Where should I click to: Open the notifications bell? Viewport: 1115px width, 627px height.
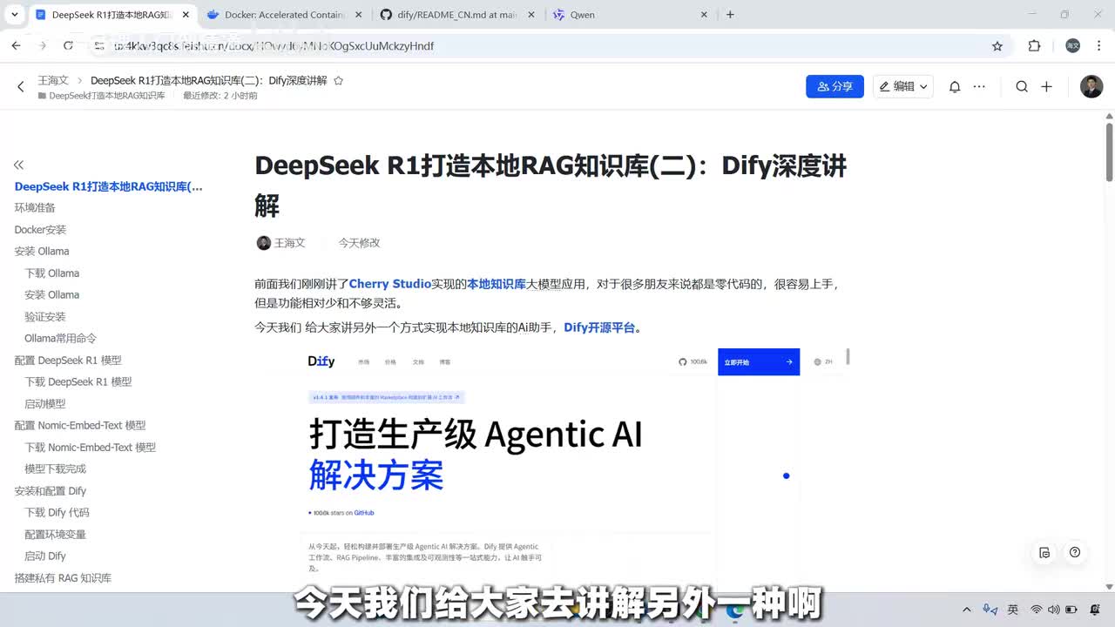(x=955, y=86)
